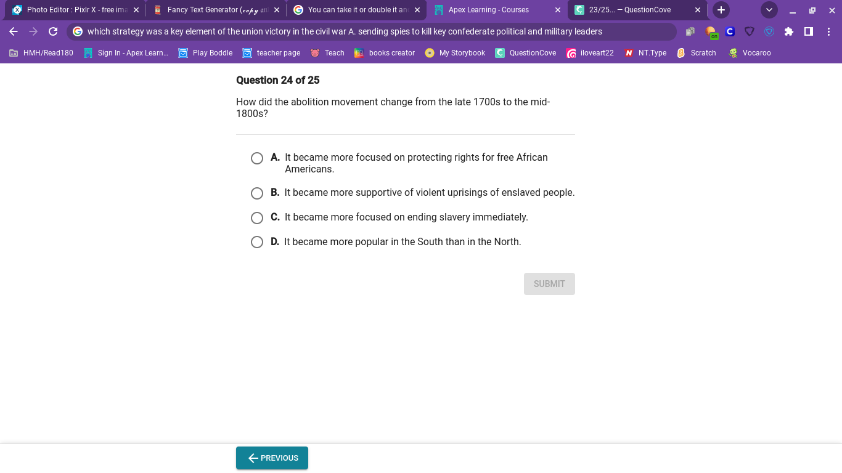Screen dimensions: 842x473
Task: Submit the answer with the SUBMIT button
Action: point(549,284)
